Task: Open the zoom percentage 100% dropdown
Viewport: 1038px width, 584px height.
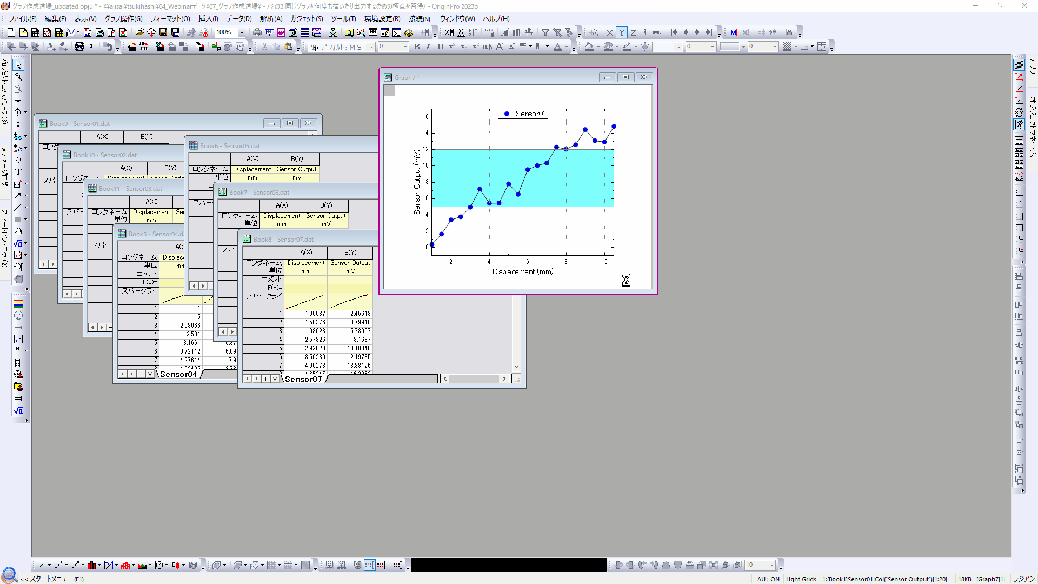Action: coord(242,32)
